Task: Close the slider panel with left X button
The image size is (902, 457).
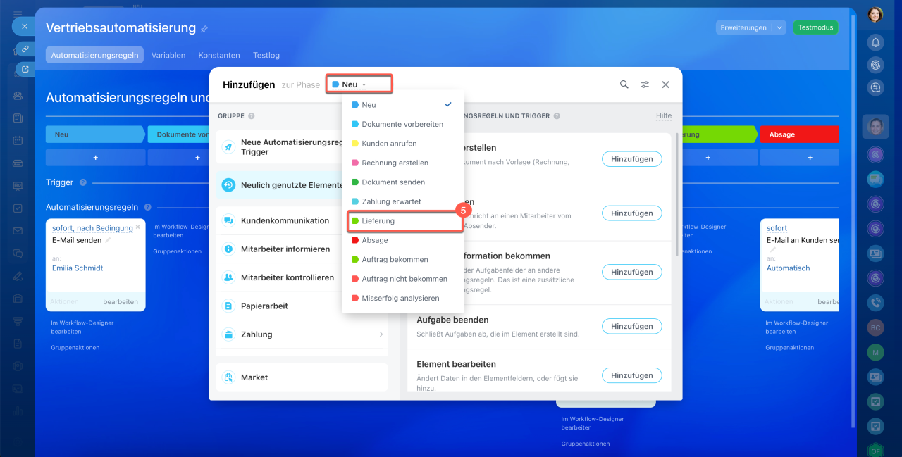Action: click(24, 27)
